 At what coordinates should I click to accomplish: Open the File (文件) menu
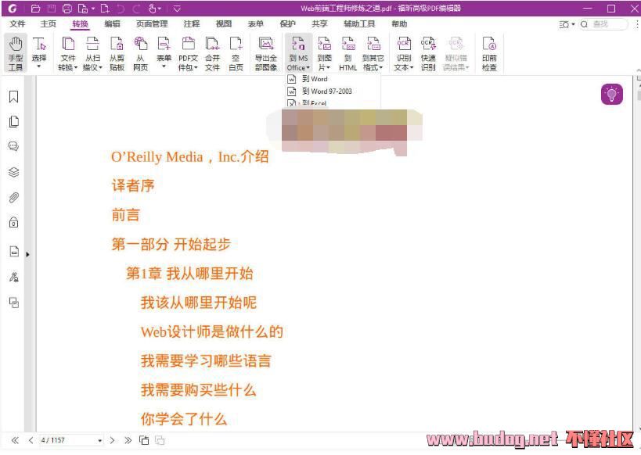(17, 24)
